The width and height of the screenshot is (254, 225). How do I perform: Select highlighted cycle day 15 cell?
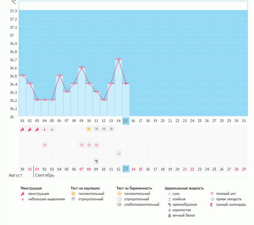(x=126, y=120)
